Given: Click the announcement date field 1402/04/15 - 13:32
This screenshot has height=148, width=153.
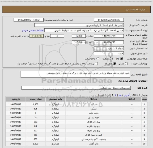Looking at the screenshot, I should coord(28,20).
